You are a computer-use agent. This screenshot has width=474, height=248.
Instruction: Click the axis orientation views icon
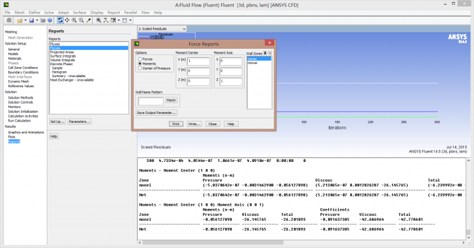coord(106,20)
